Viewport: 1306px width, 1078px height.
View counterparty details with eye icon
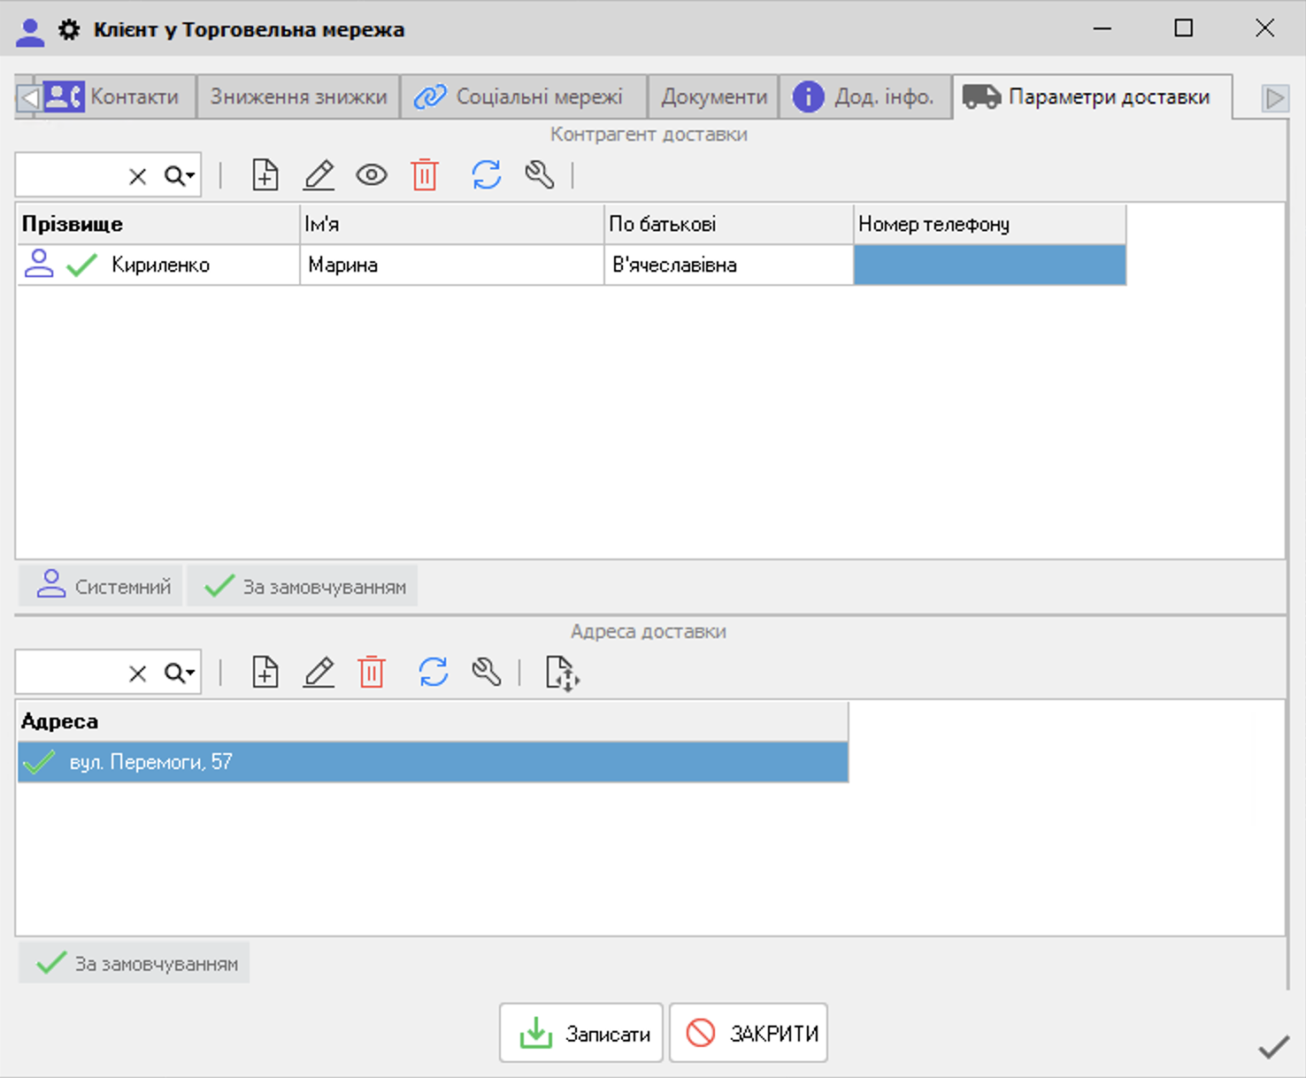pos(372,175)
